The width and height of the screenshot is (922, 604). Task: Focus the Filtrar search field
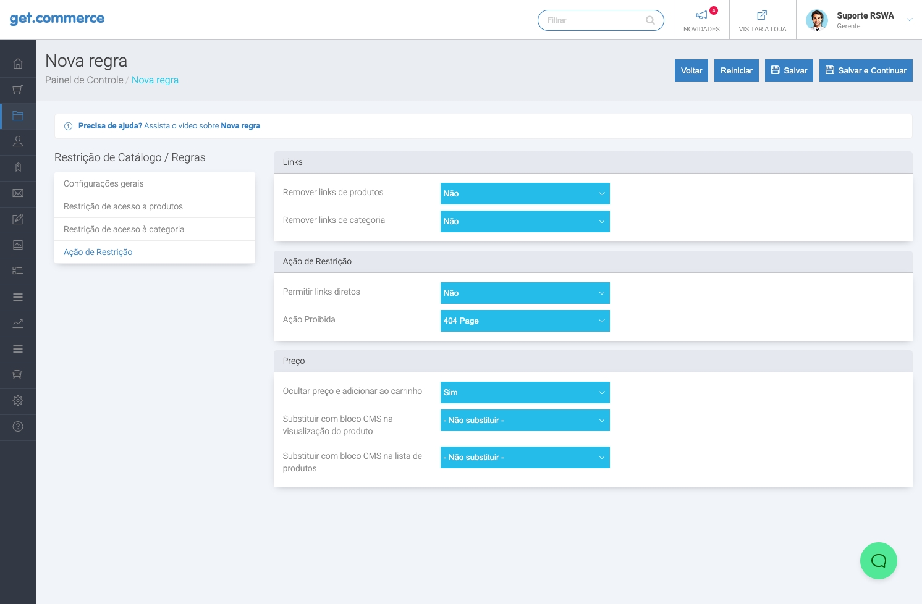point(593,20)
